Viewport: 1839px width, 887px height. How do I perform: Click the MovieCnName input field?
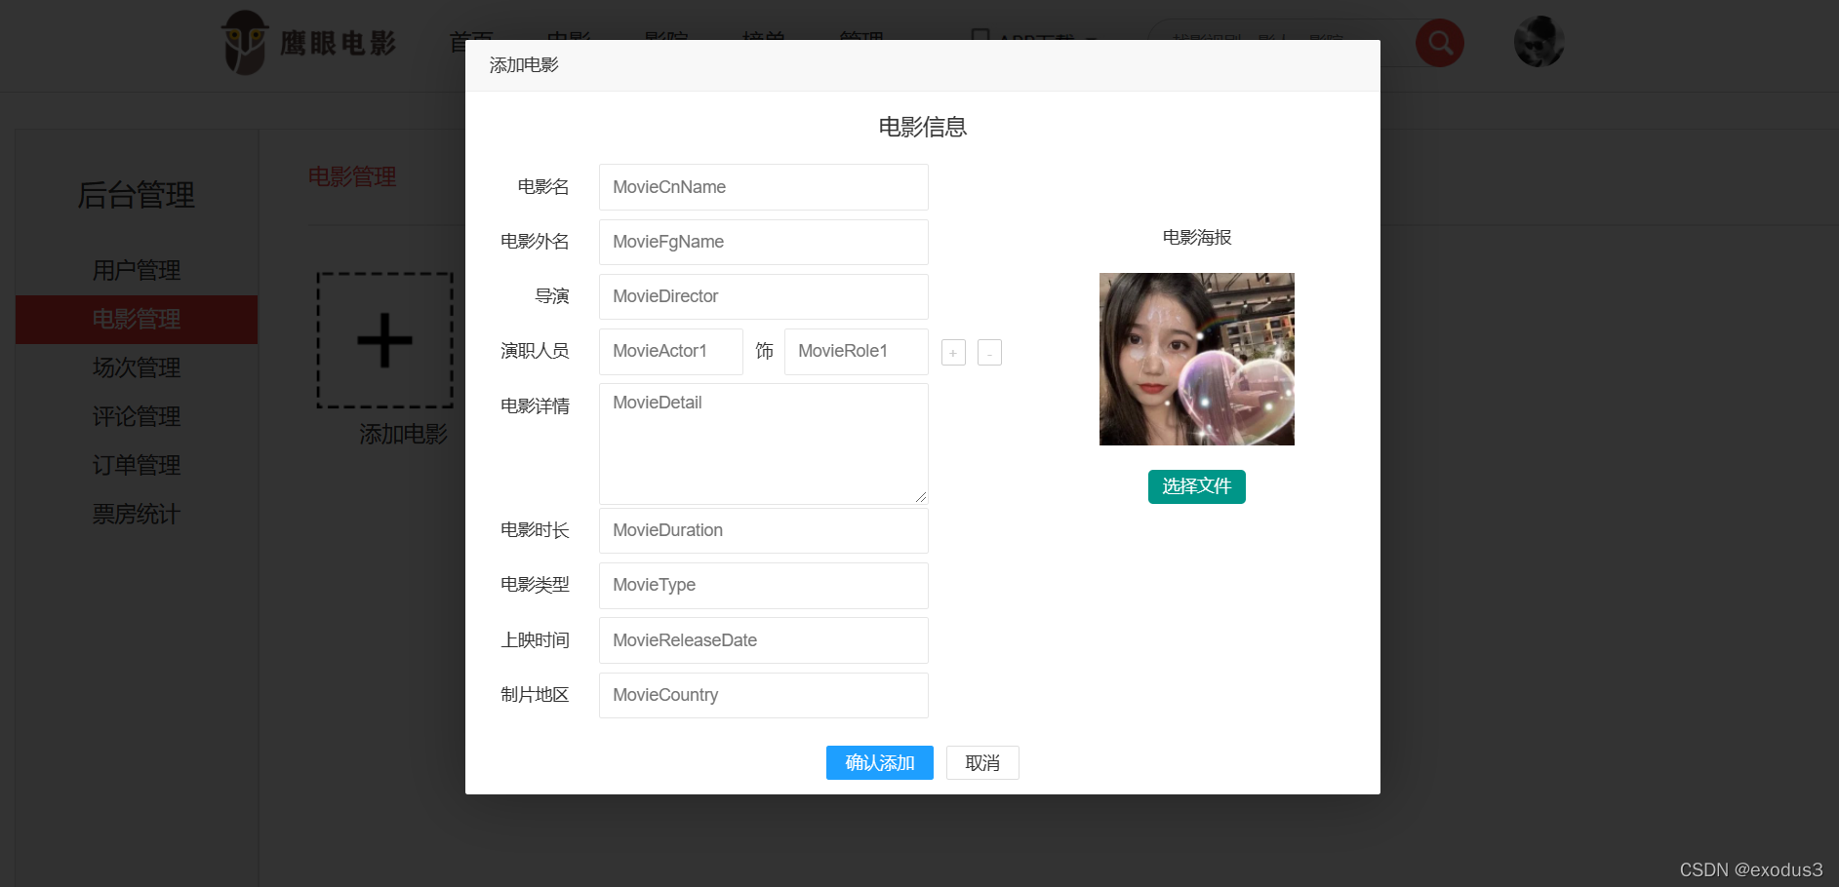click(763, 187)
